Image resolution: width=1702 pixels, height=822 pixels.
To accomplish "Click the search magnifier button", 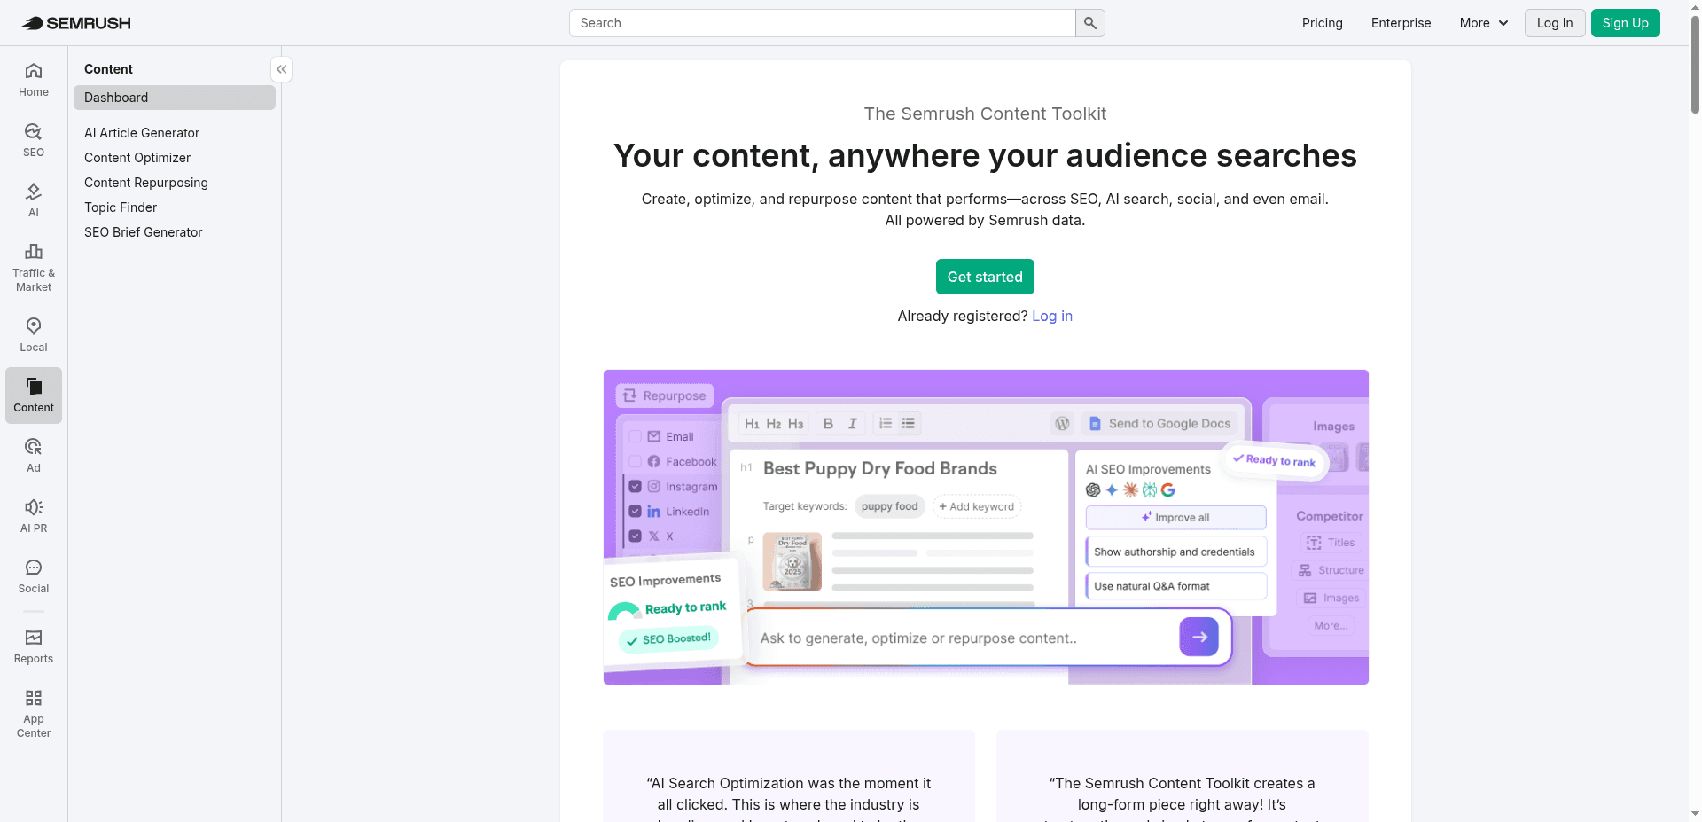I will 1090,23.
